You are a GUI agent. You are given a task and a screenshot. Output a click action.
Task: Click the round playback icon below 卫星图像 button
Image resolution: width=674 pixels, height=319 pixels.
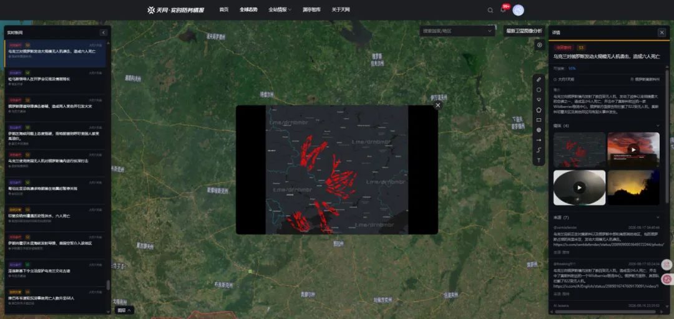(x=539, y=45)
